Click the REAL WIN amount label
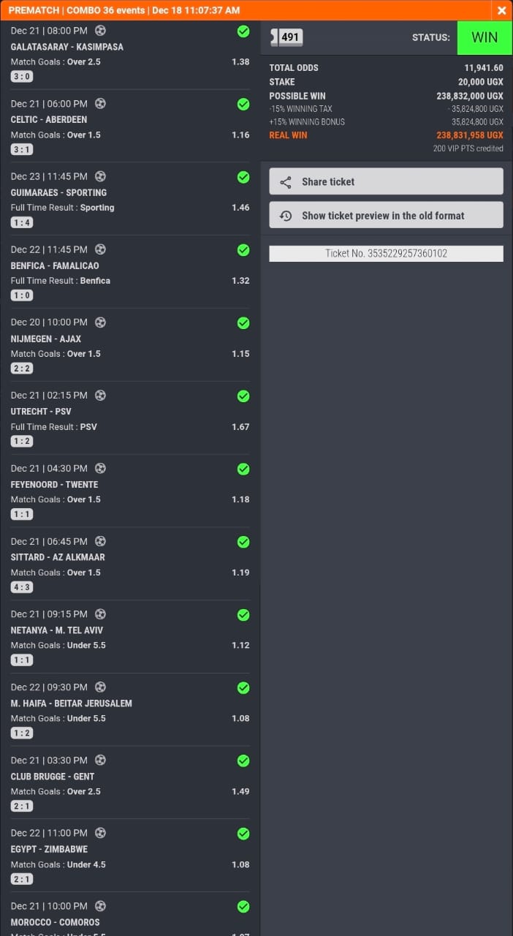 (x=288, y=135)
